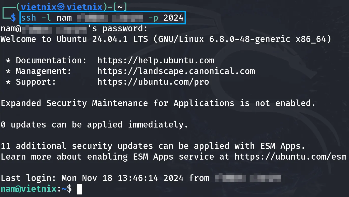Open the https://ubuntu.com/pro support link
This screenshot has height=197, width=349.
coord(153,82)
